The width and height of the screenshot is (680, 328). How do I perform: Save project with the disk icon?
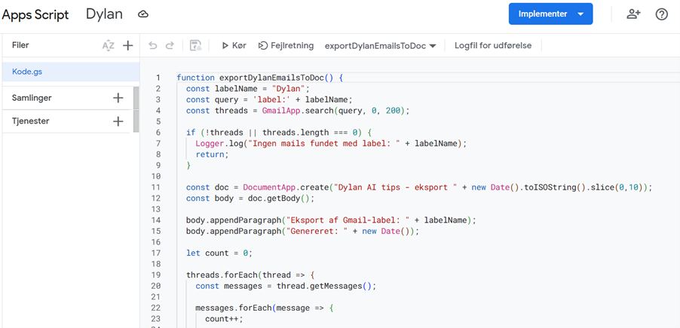(195, 46)
